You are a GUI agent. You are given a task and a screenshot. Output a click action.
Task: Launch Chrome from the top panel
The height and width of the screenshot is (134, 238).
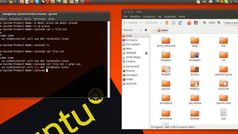point(11,1)
